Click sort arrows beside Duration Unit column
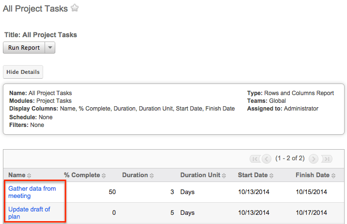The image size is (347, 224). (224, 176)
